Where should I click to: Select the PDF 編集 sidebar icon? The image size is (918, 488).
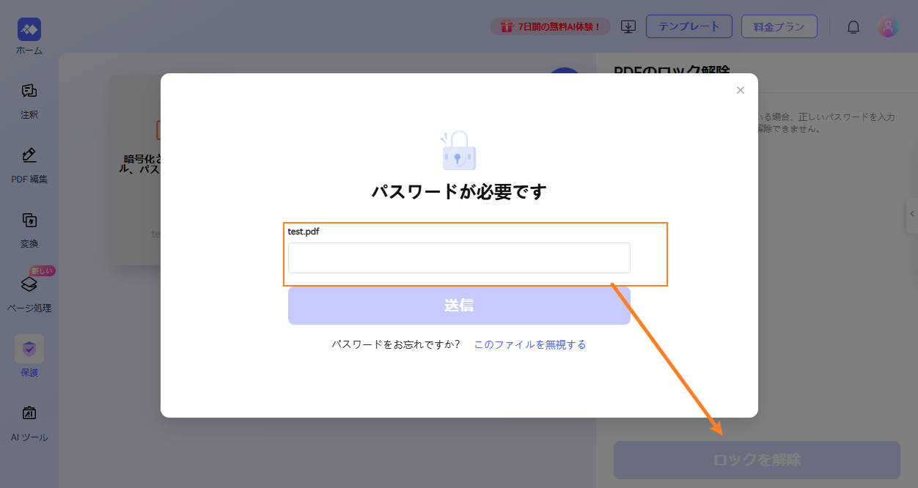pos(29,155)
